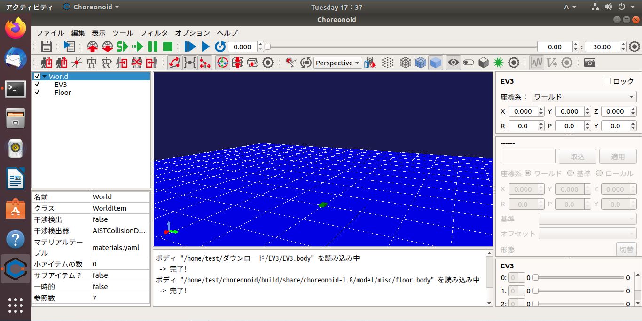Switch to blue solid-wireframe cube rendering
This screenshot has width=642, height=321.
pyautogui.click(x=421, y=63)
